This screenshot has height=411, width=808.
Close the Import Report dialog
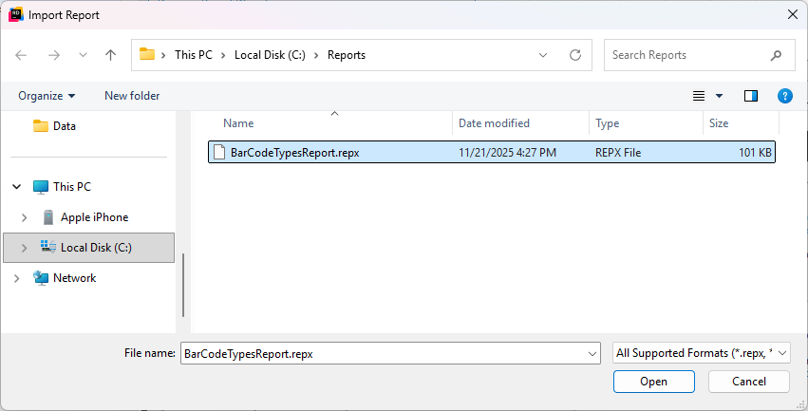click(793, 15)
